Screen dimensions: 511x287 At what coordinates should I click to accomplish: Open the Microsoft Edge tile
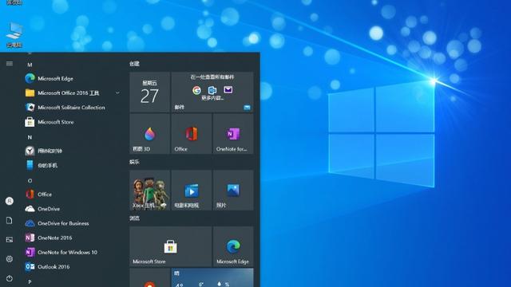[233, 246]
